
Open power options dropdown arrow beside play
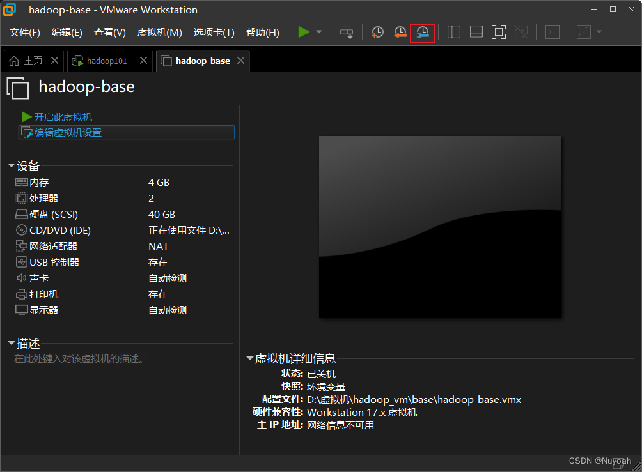[x=319, y=32]
